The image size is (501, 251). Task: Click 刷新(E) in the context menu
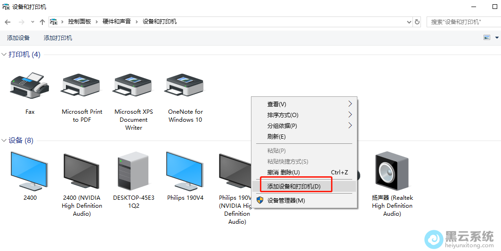tap(276, 136)
